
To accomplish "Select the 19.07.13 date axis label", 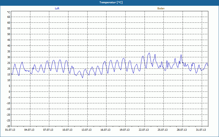I will click(x=125, y=130).
